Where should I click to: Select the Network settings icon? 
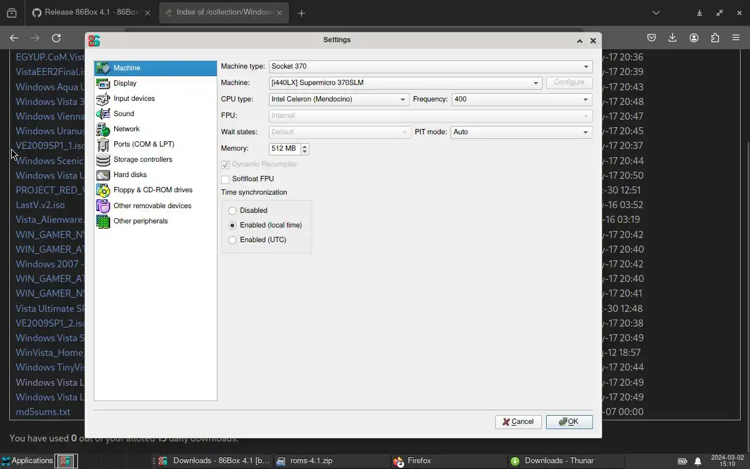[103, 129]
